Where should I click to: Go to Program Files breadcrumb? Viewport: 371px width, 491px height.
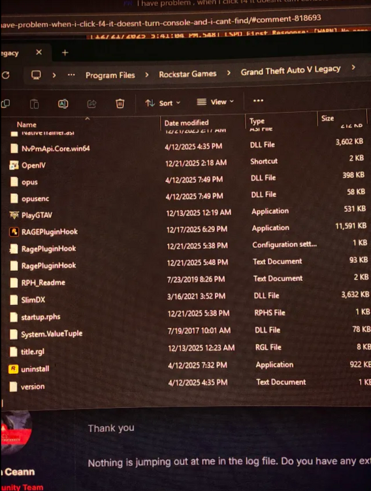coord(110,75)
